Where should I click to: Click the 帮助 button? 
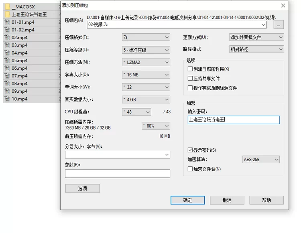(266, 200)
